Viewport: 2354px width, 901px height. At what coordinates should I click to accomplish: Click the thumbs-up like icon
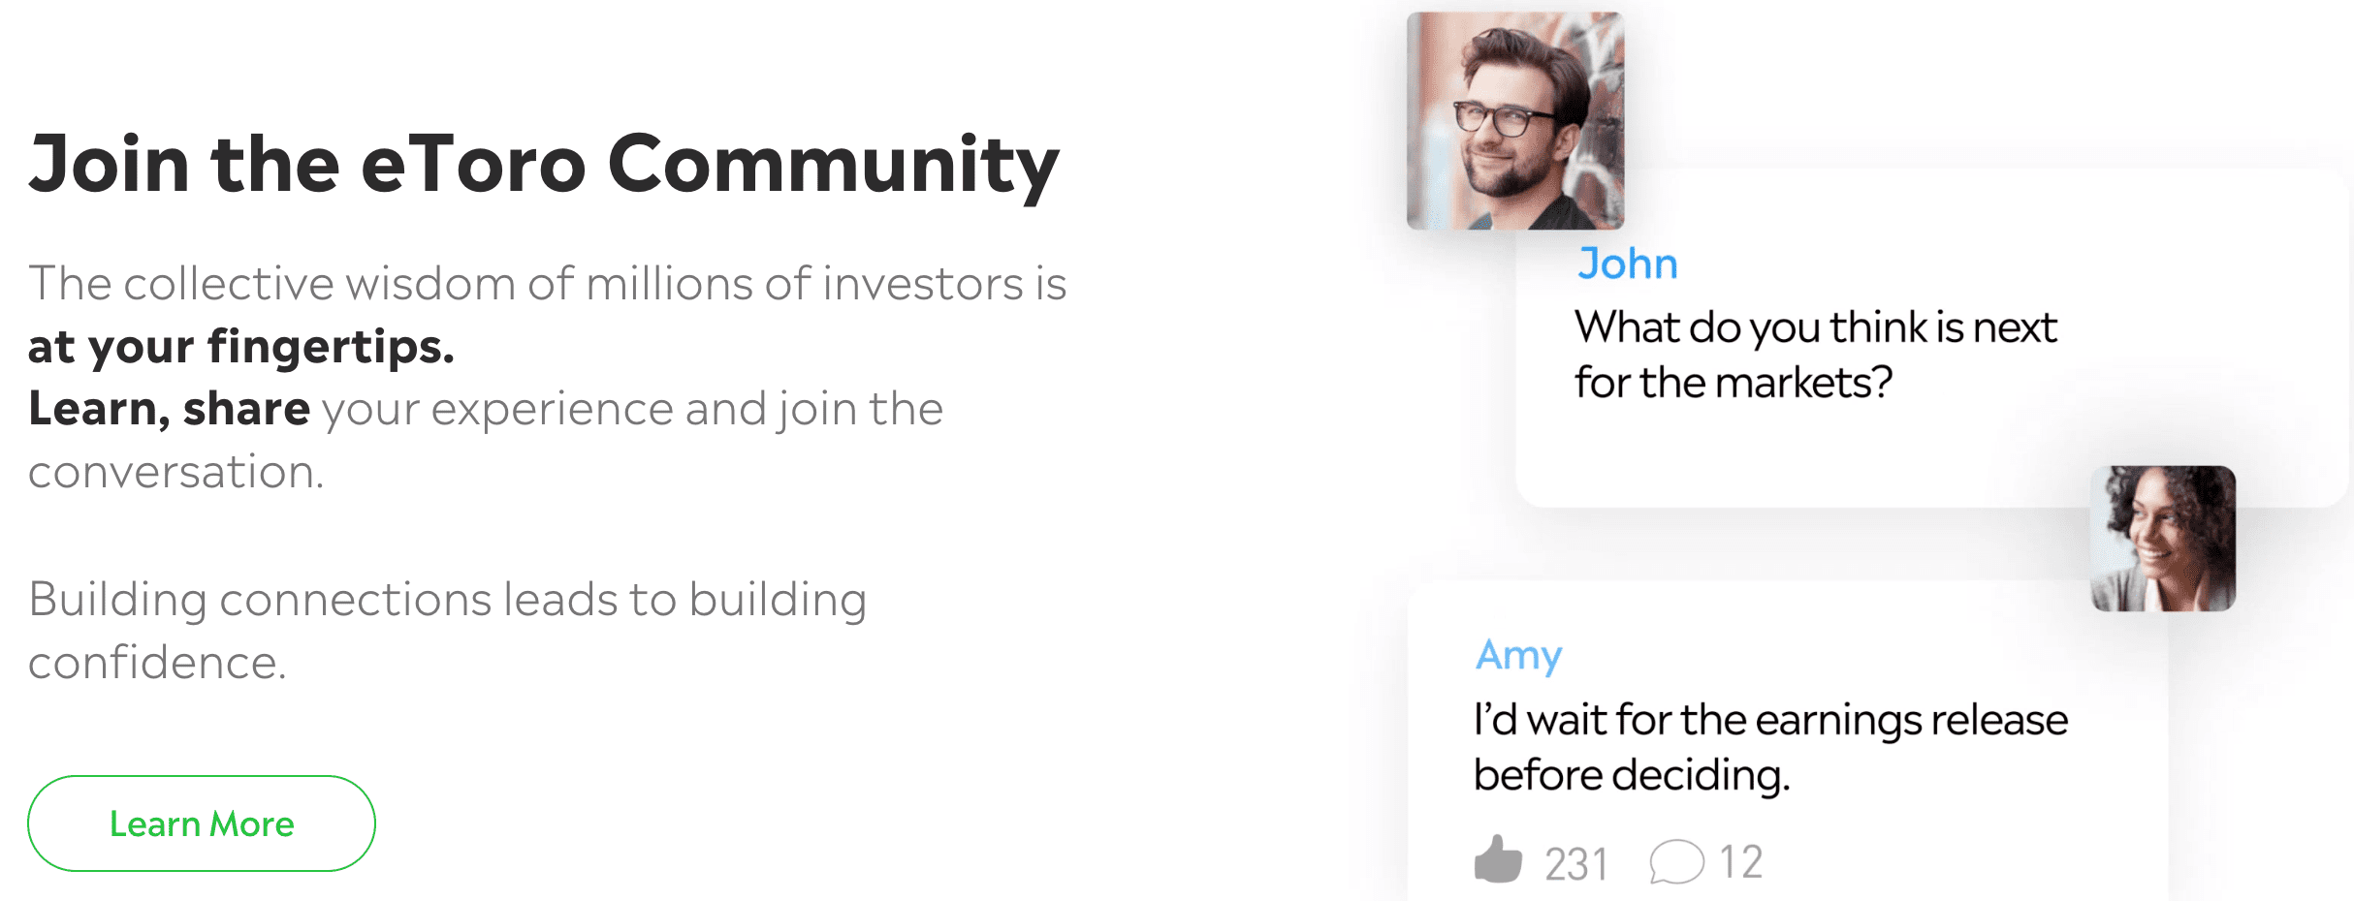click(1498, 859)
